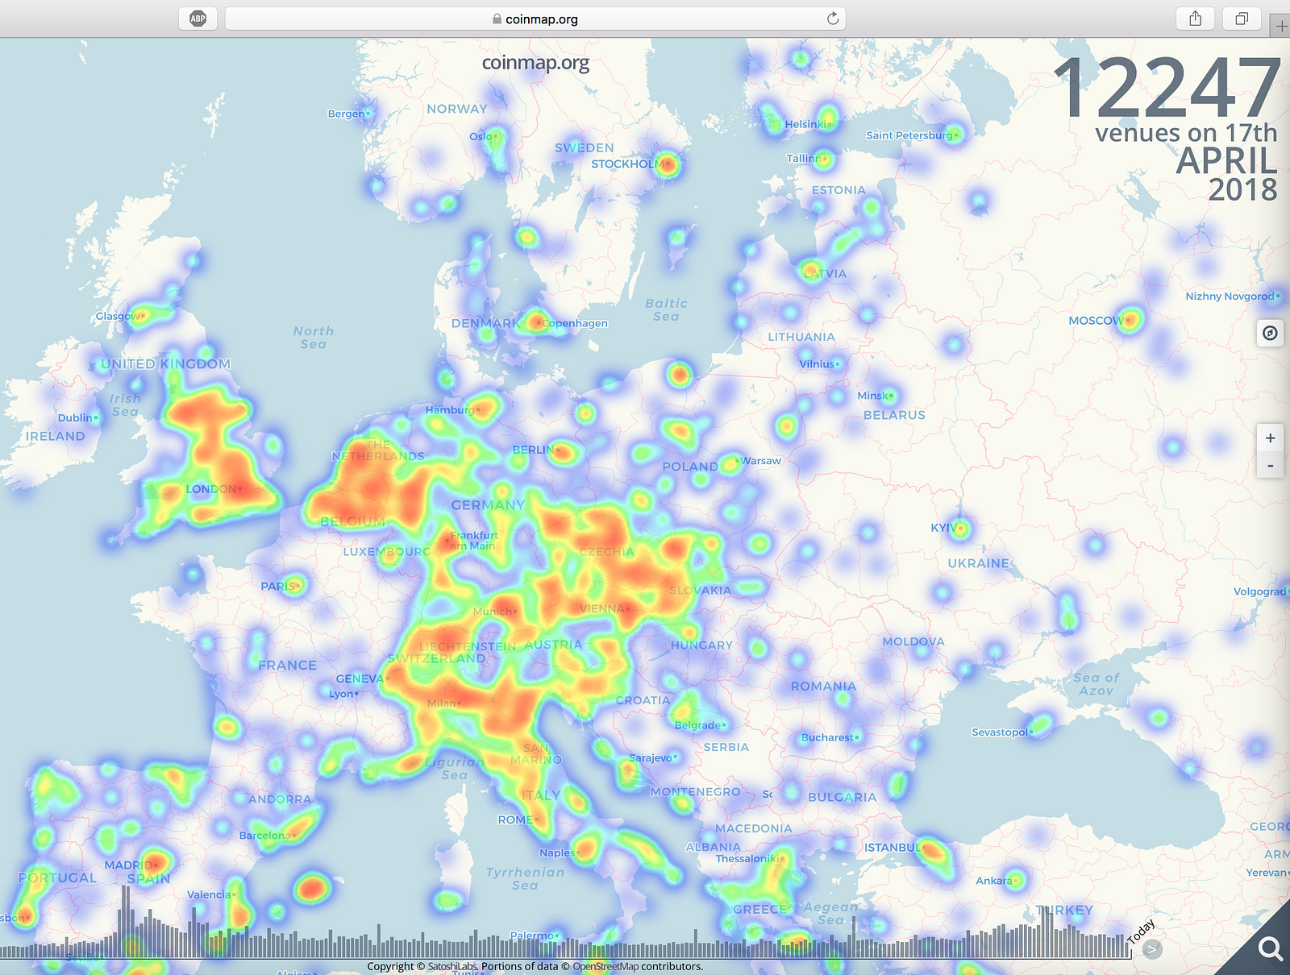Focus the coinmap.org address bar

(x=535, y=19)
